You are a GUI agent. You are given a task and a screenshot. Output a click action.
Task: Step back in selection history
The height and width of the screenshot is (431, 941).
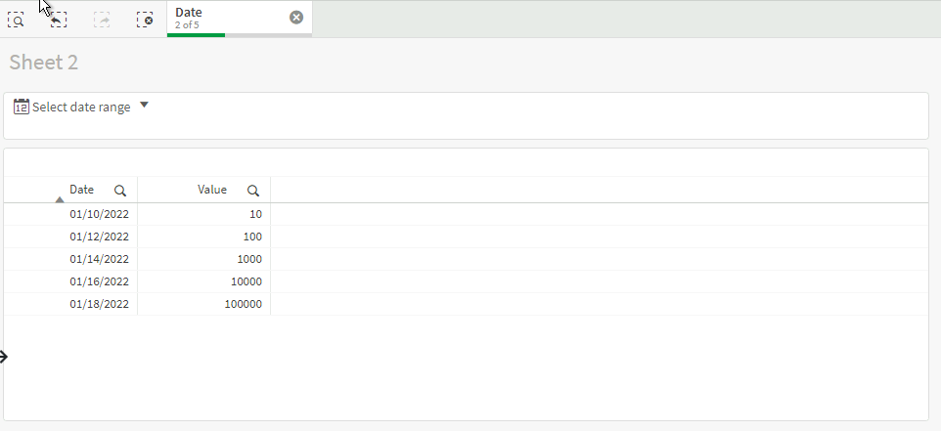pos(59,20)
